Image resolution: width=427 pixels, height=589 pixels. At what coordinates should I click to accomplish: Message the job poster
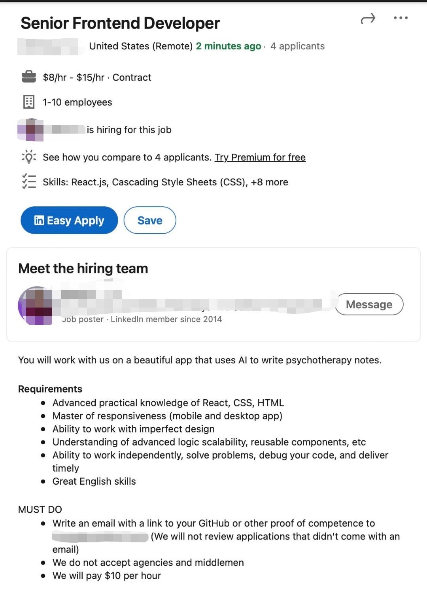(x=369, y=304)
